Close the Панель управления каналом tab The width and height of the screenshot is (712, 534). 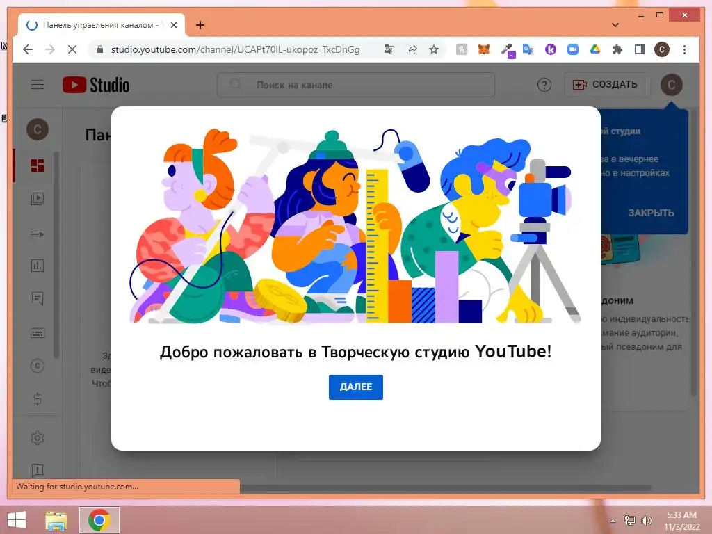[x=173, y=25]
